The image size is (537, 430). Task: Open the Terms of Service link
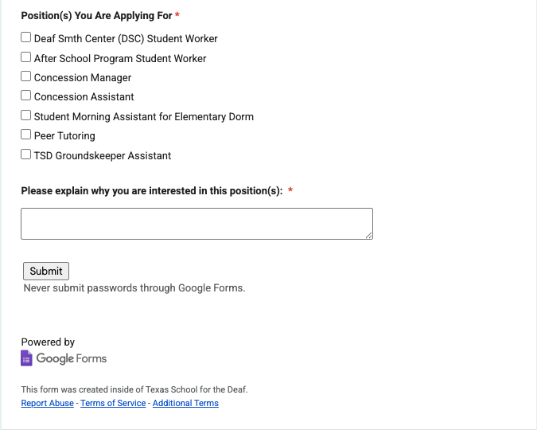click(x=113, y=403)
